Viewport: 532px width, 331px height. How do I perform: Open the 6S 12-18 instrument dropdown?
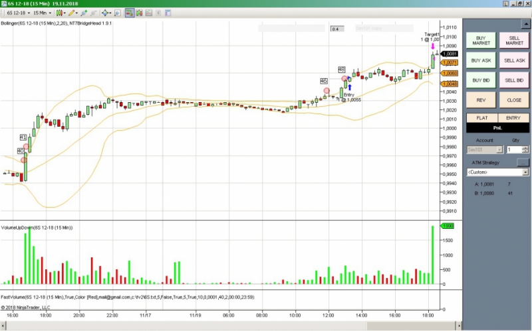click(19, 13)
